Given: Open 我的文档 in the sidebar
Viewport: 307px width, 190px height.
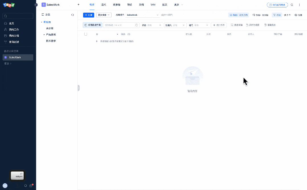Looking at the screenshot, I should pyautogui.click(x=14, y=36).
